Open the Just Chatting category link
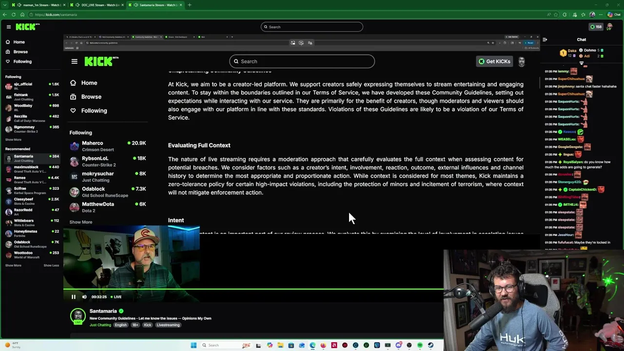 [x=100, y=325]
